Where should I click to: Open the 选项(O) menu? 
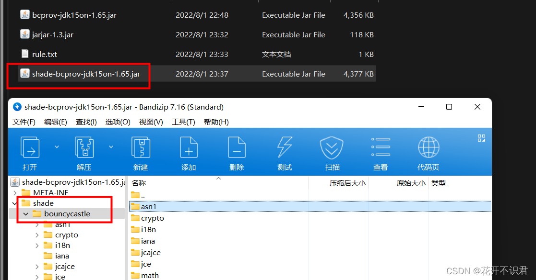coord(118,122)
